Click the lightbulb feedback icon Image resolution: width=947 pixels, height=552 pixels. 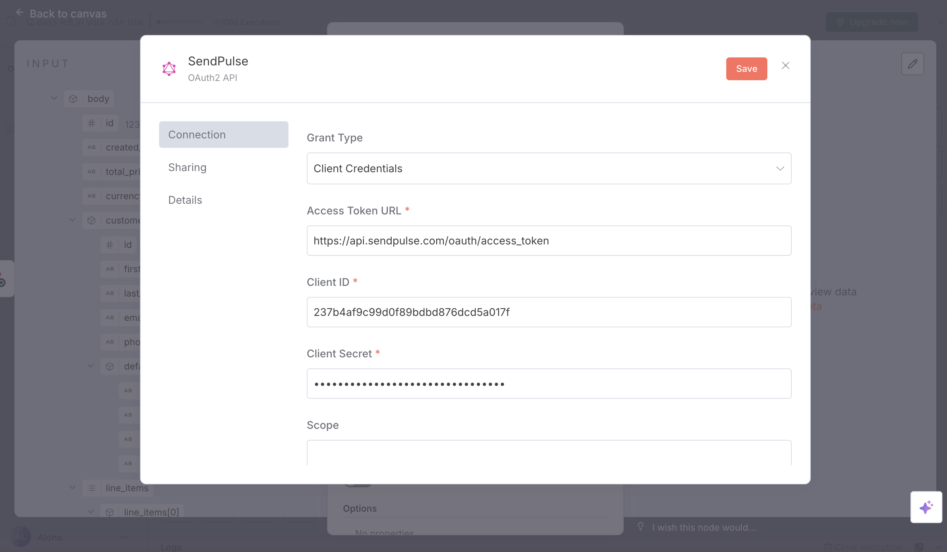point(641,527)
